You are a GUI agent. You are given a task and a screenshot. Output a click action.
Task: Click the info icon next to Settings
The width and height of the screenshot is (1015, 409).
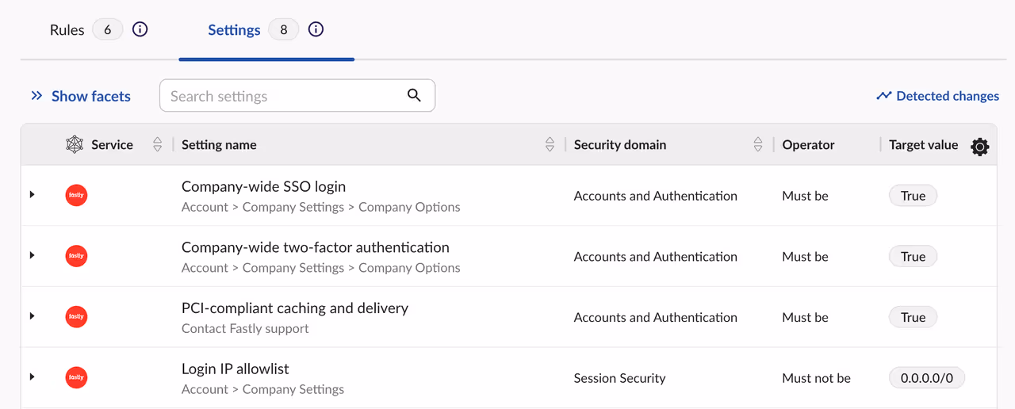click(316, 30)
